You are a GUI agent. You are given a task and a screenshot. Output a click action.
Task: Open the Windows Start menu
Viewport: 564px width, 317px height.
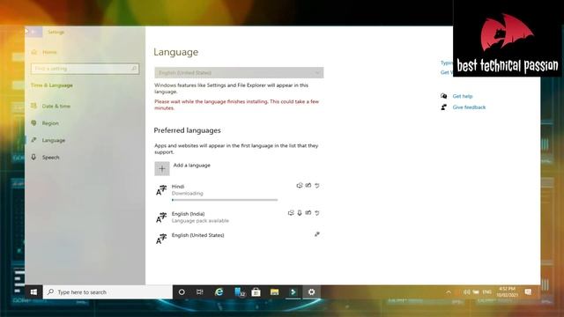33,292
